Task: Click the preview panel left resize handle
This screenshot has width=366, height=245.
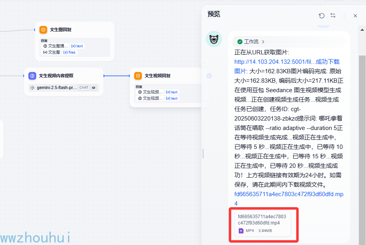Action: click(203, 154)
